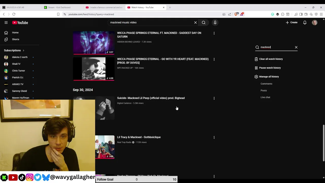Play the Saddest Day on Saturn thumbnail
Image resolution: width=325 pixels, height=183 pixels.
94,43
